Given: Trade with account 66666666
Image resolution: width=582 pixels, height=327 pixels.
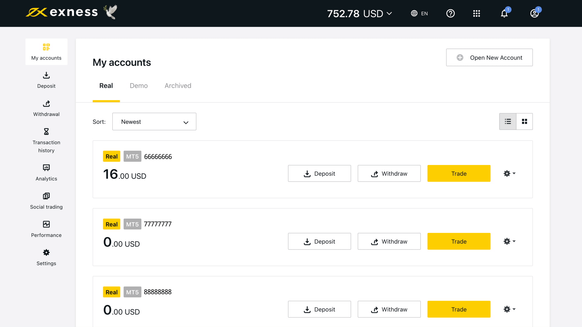Looking at the screenshot, I should 459,173.
